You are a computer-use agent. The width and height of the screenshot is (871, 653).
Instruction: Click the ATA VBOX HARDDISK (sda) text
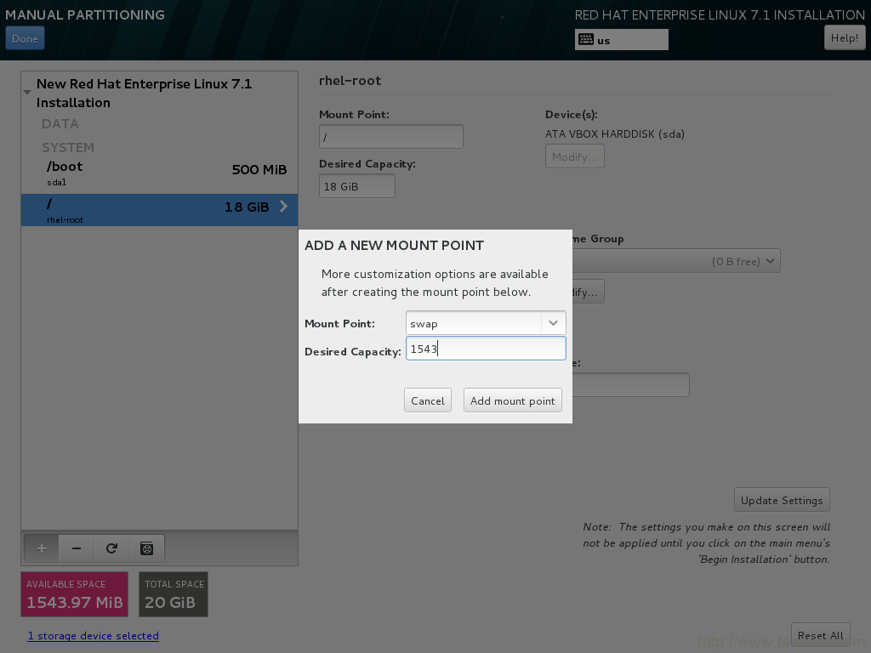coord(615,133)
